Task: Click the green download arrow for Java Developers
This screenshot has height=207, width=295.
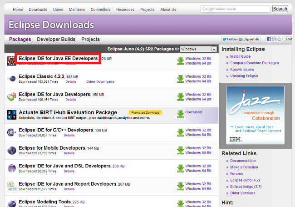Action: pyautogui.click(x=181, y=97)
